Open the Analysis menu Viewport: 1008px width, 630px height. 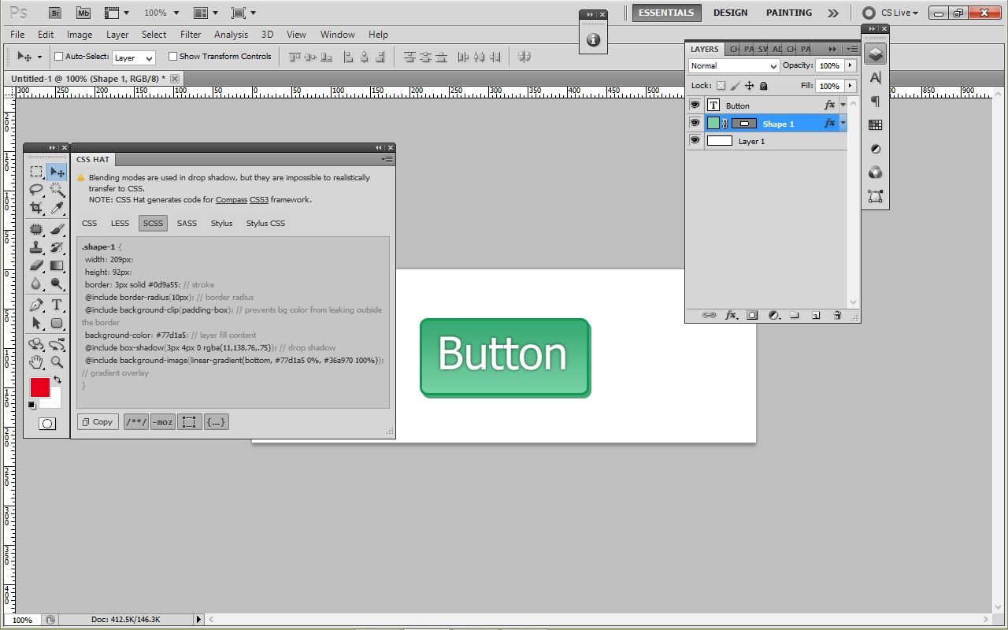click(x=231, y=35)
